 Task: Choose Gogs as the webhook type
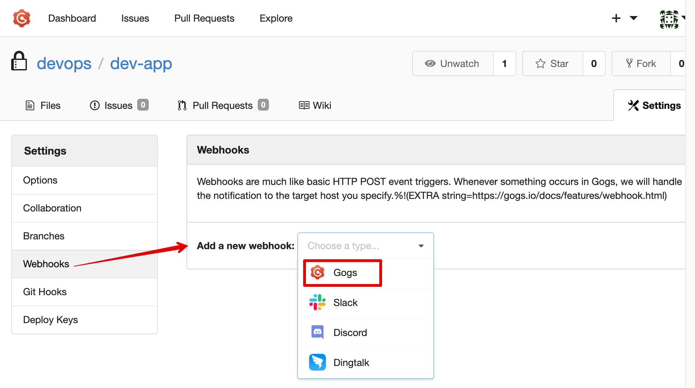point(366,273)
